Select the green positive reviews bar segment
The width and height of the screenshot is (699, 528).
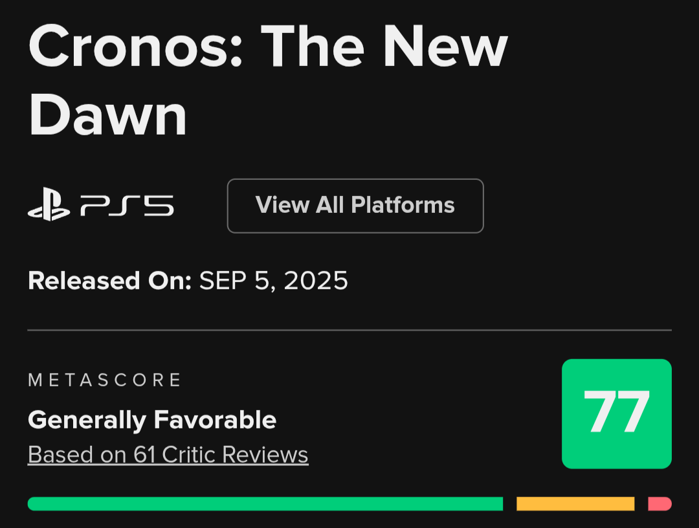[x=265, y=503]
